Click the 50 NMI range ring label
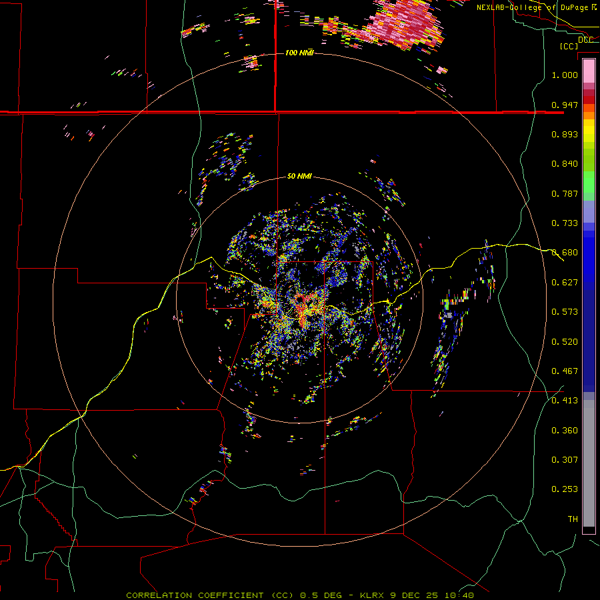Screen dimensions: 600x600 [x=299, y=177]
